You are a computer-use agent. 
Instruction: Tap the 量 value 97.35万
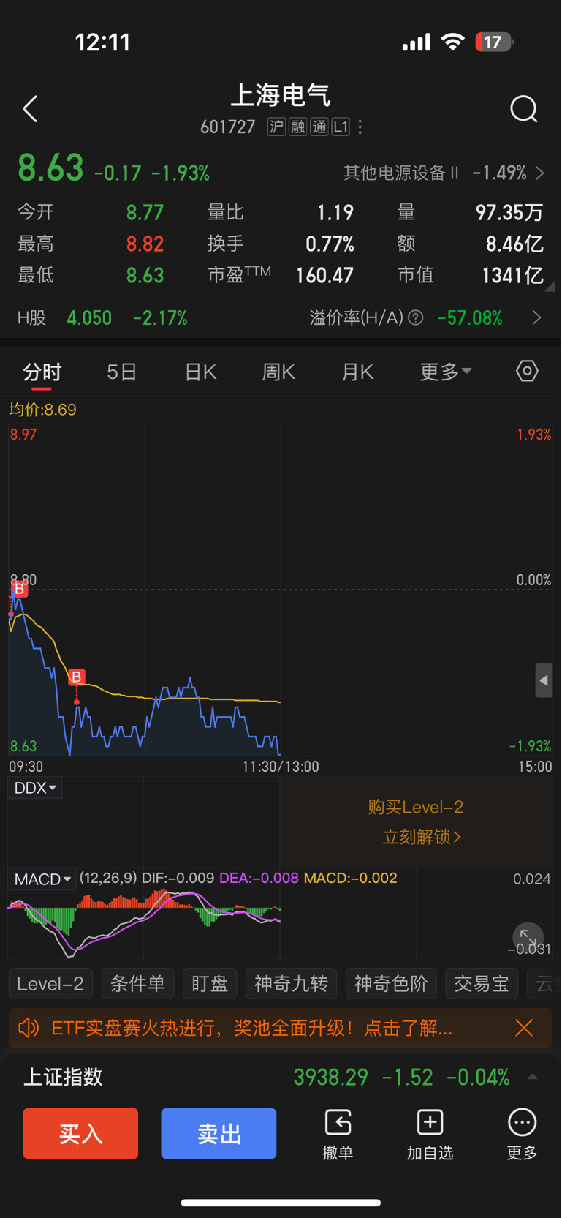pyautogui.click(x=509, y=212)
